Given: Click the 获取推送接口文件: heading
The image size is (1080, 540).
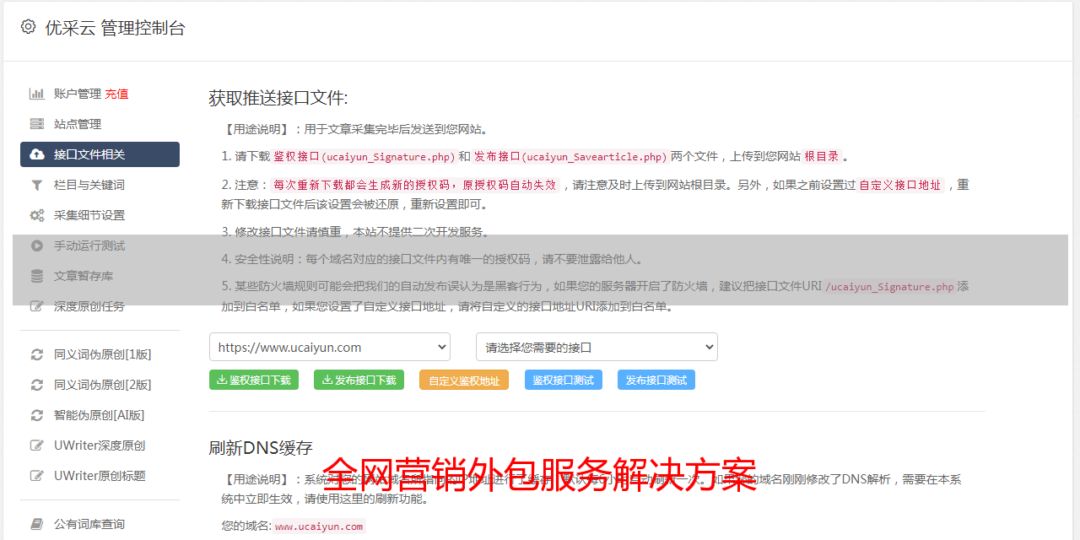Looking at the screenshot, I should [278, 98].
